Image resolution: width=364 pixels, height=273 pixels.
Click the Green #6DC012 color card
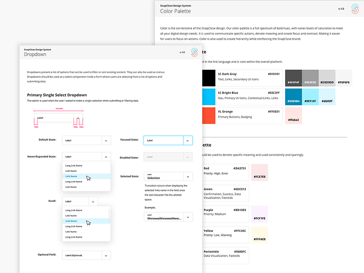(x=226, y=193)
